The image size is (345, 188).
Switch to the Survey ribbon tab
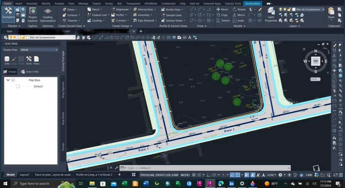(x=109, y=4)
